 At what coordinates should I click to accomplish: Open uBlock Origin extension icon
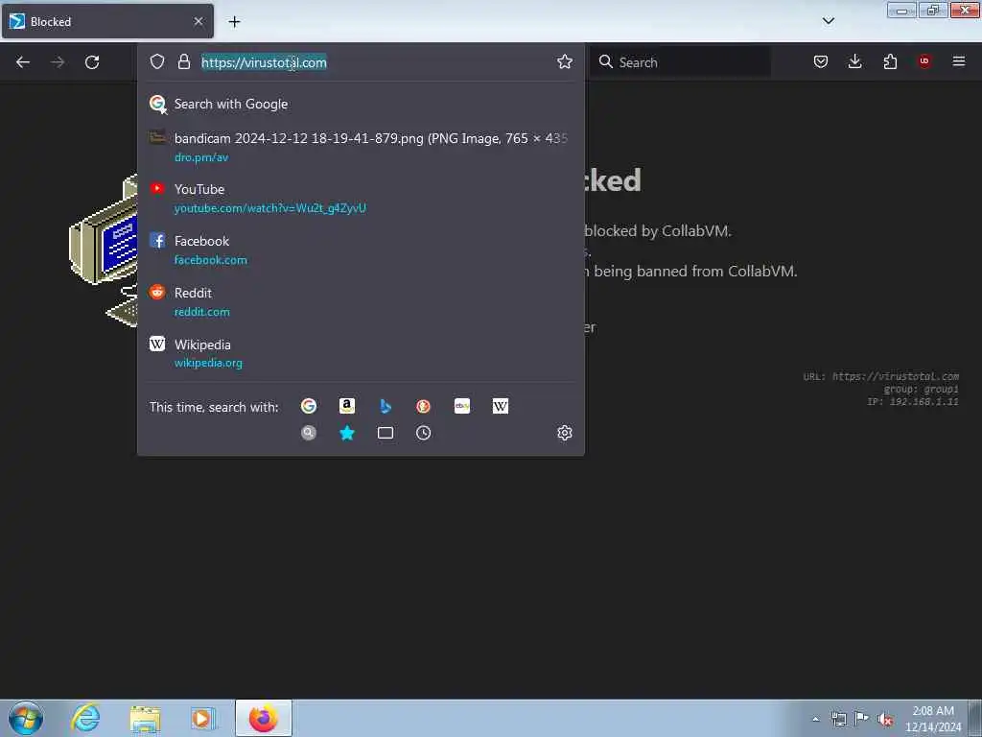924,61
